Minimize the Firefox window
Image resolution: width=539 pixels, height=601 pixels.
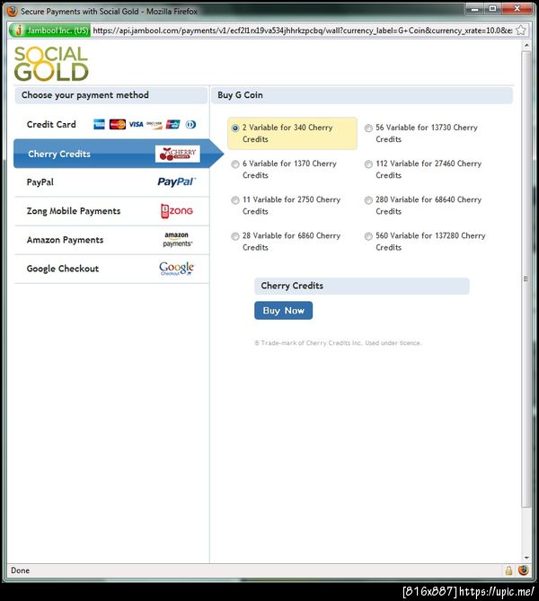(474, 8)
